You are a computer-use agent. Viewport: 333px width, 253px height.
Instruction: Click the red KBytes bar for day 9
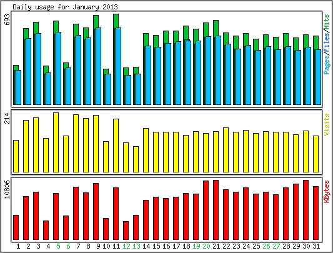(96, 211)
